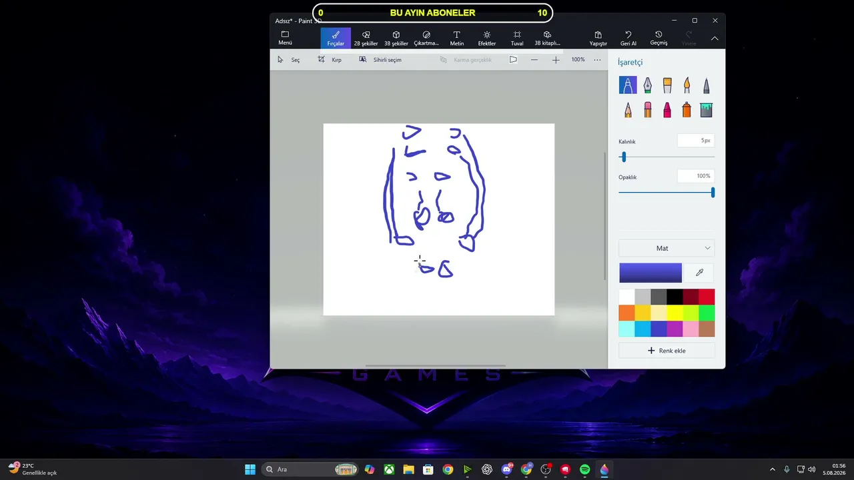Open the Çıkartmalar stickers tab

pos(426,38)
